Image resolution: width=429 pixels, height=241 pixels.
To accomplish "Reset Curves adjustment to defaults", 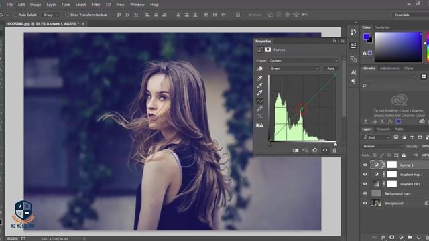I will tap(314, 150).
